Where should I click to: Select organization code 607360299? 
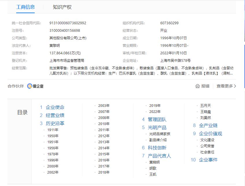170,23
